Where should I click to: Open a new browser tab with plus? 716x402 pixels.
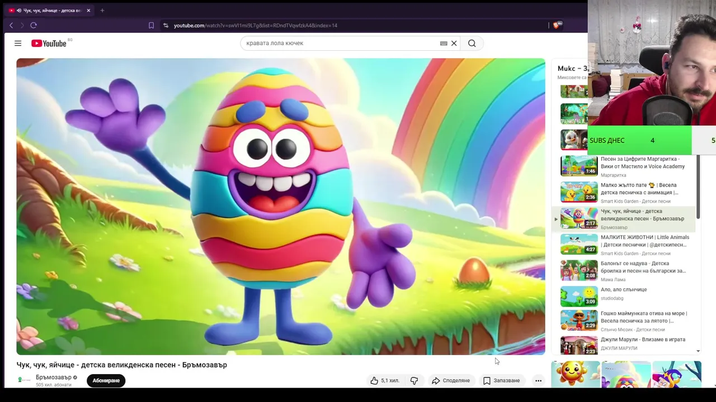(102, 11)
